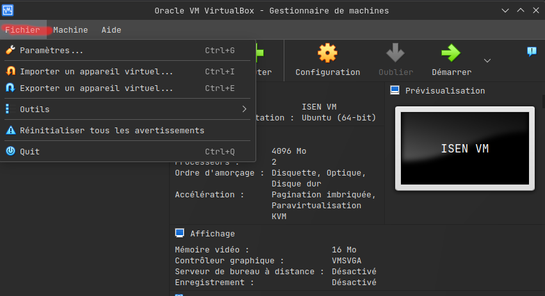Click the Prévisualisation monitor icon
545x296 pixels.
(395, 90)
